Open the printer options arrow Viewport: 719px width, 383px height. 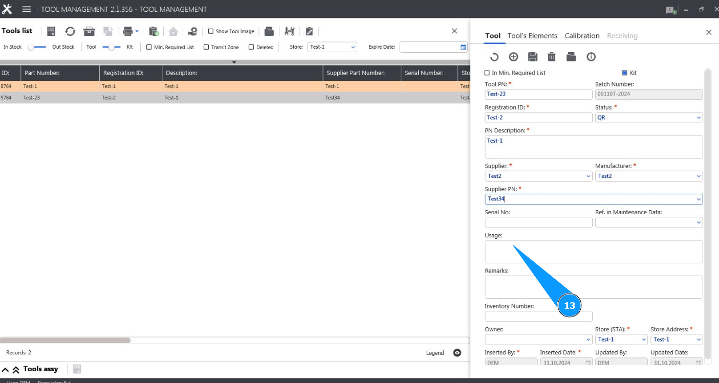click(x=137, y=32)
